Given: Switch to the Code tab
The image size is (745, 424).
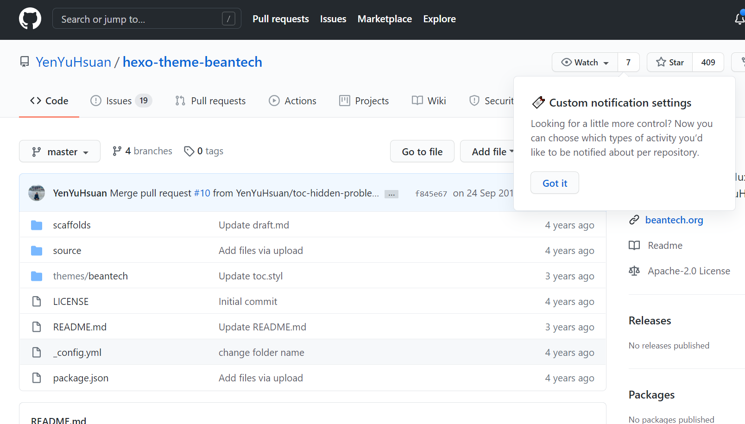Looking at the screenshot, I should pos(49,101).
